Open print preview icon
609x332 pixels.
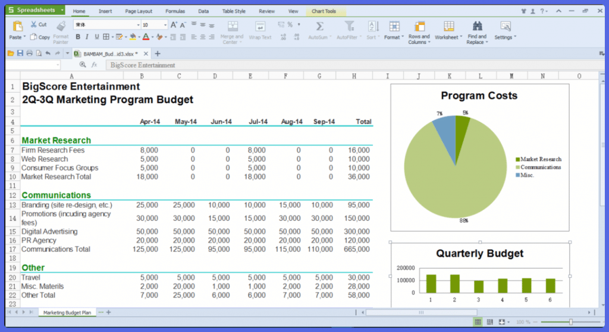pyautogui.click(x=39, y=53)
